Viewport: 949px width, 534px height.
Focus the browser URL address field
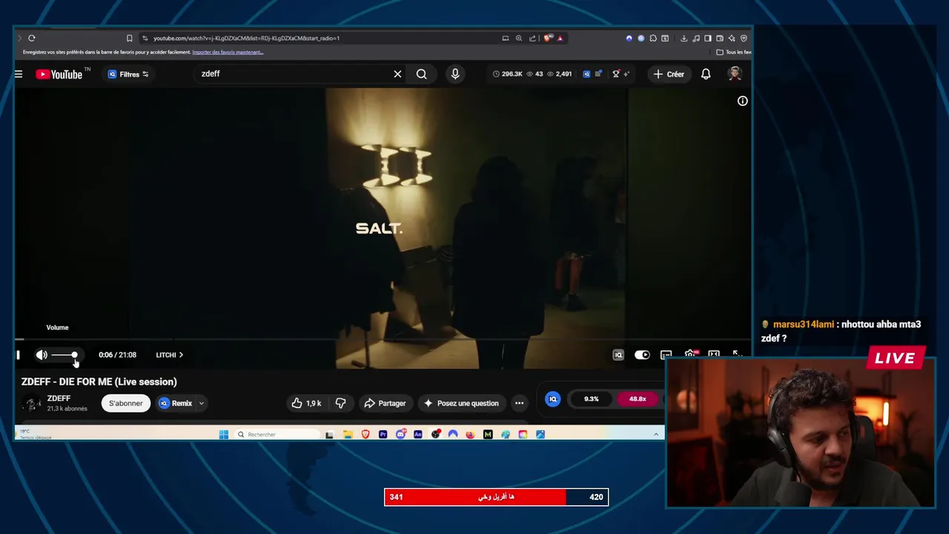[x=319, y=38]
